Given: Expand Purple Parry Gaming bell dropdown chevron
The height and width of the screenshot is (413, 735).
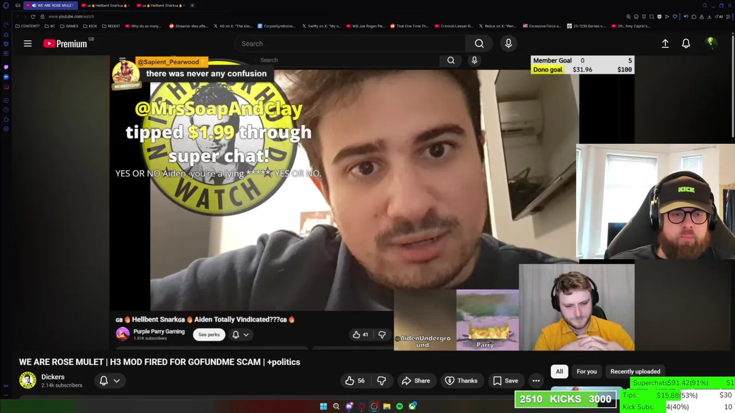Looking at the screenshot, I should click(246, 335).
